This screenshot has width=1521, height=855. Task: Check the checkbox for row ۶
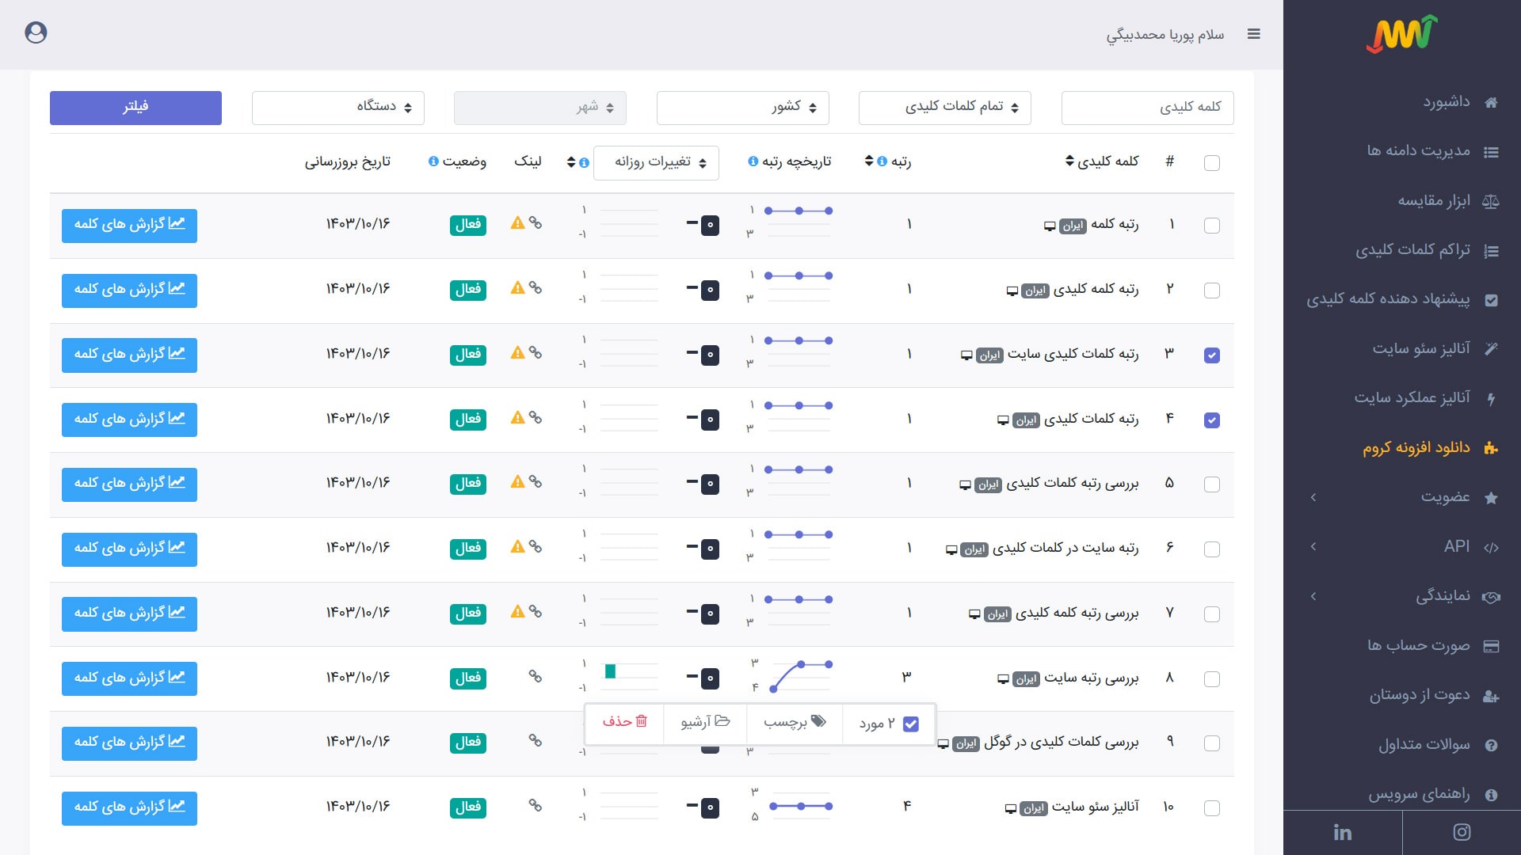(x=1211, y=549)
